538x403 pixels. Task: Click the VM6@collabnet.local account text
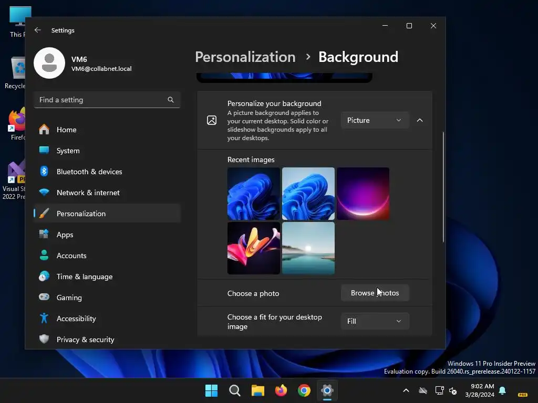click(101, 69)
